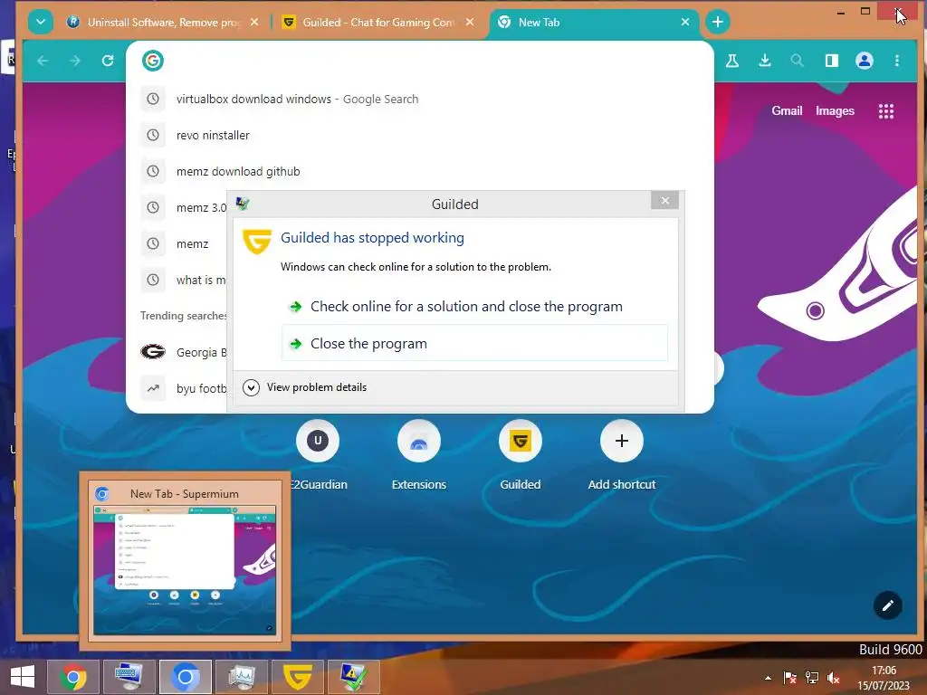
Task: Open the performance monitor taskbar icon
Action: click(241, 677)
